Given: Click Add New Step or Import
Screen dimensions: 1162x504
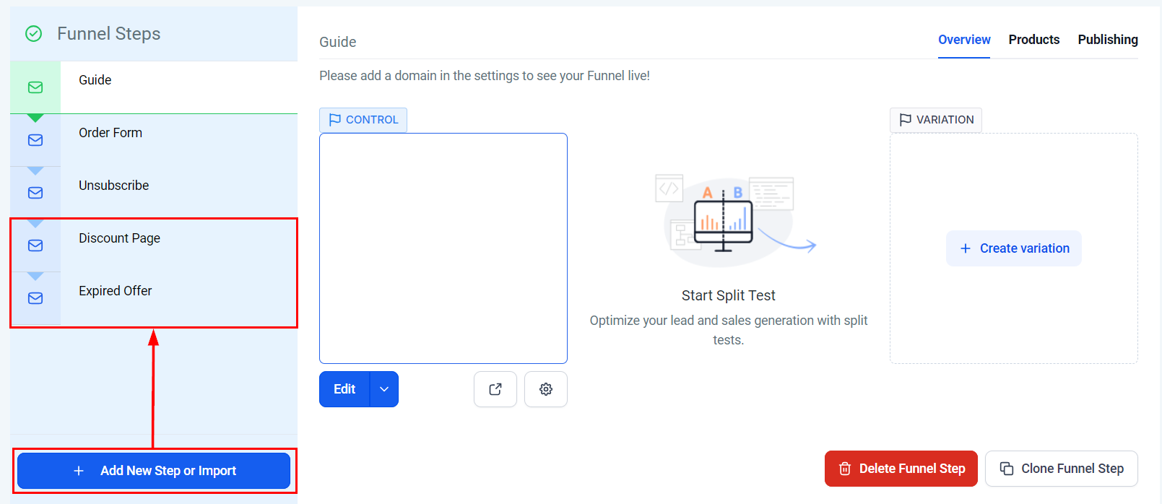Looking at the screenshot, I should (154, 471).
